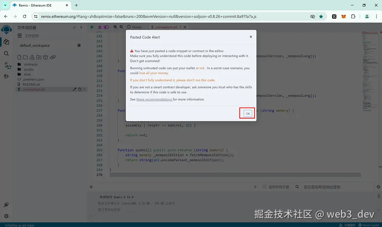Viewport: 382px width, 227px height.
Task: Click the upload file icon
Action: [32, 57]
